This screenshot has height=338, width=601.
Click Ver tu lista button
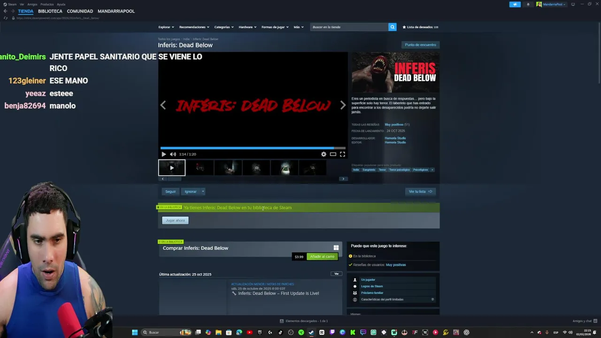(420, 192)
